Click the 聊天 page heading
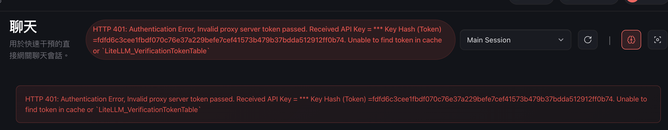Viewport: 668px width, 130px height. (x=23, y=27)
